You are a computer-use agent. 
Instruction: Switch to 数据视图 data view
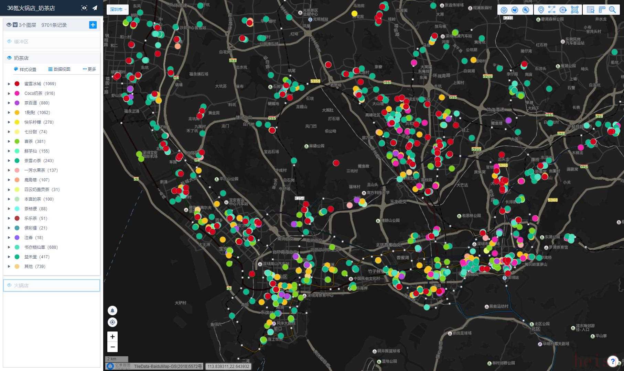59,69
